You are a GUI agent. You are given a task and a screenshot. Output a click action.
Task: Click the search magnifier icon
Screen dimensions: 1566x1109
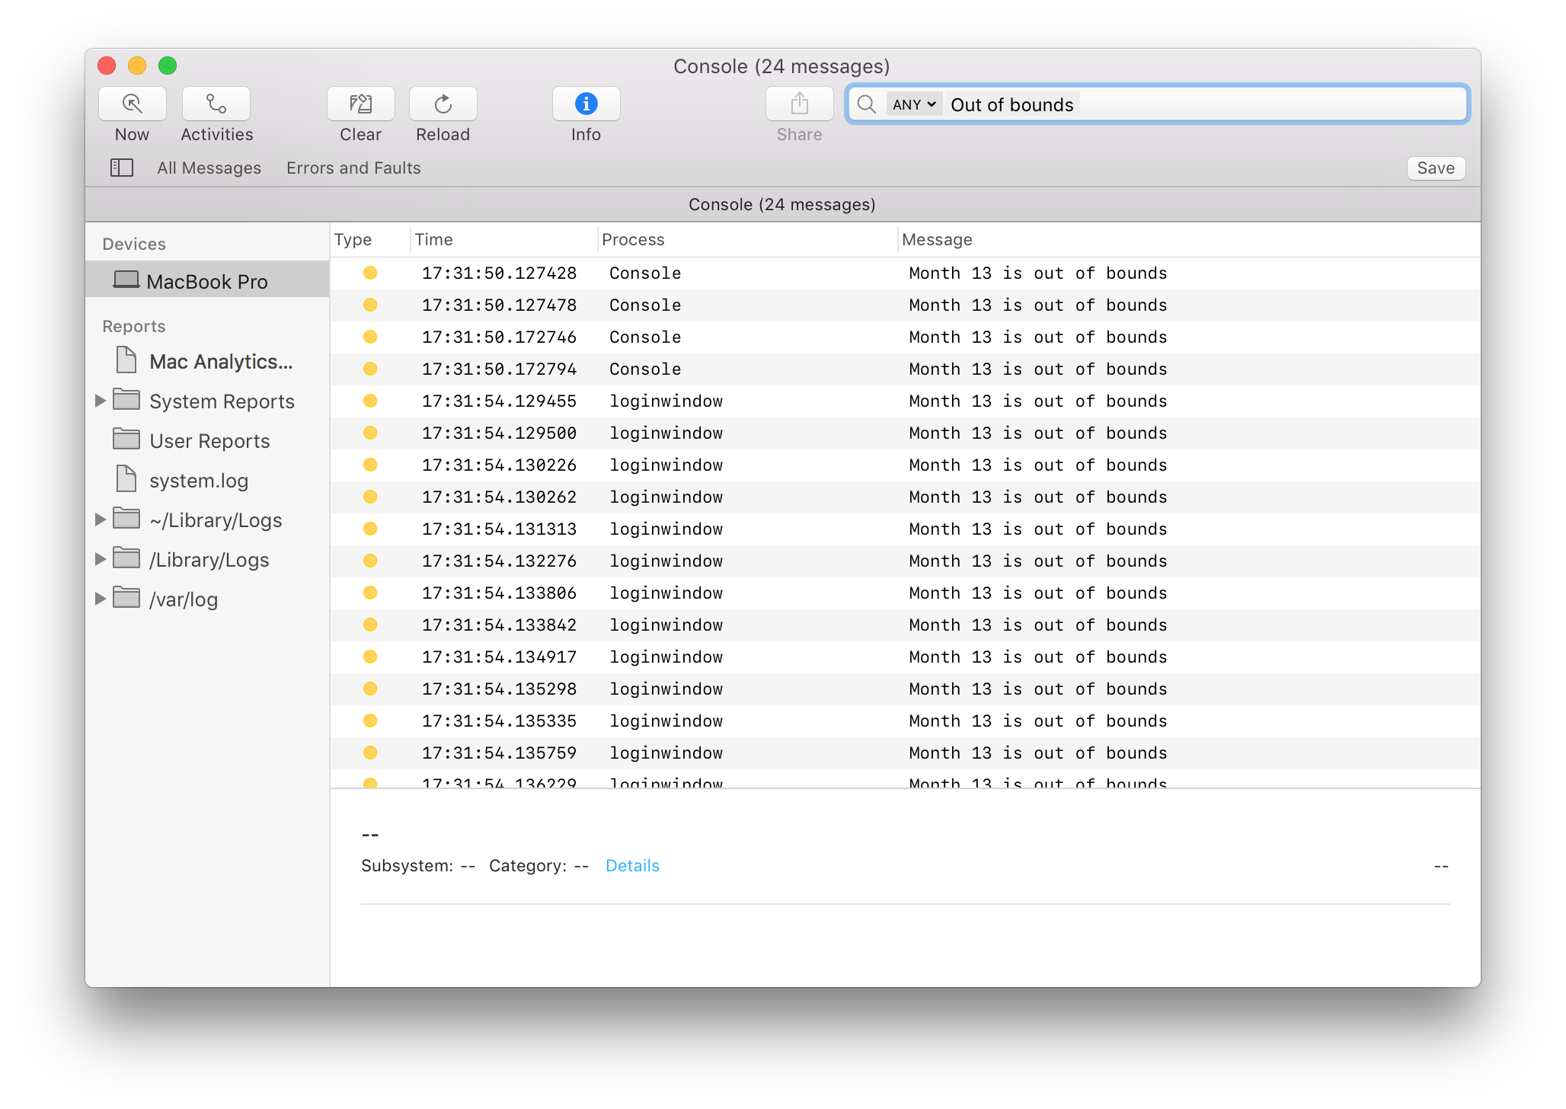[867, 104]
